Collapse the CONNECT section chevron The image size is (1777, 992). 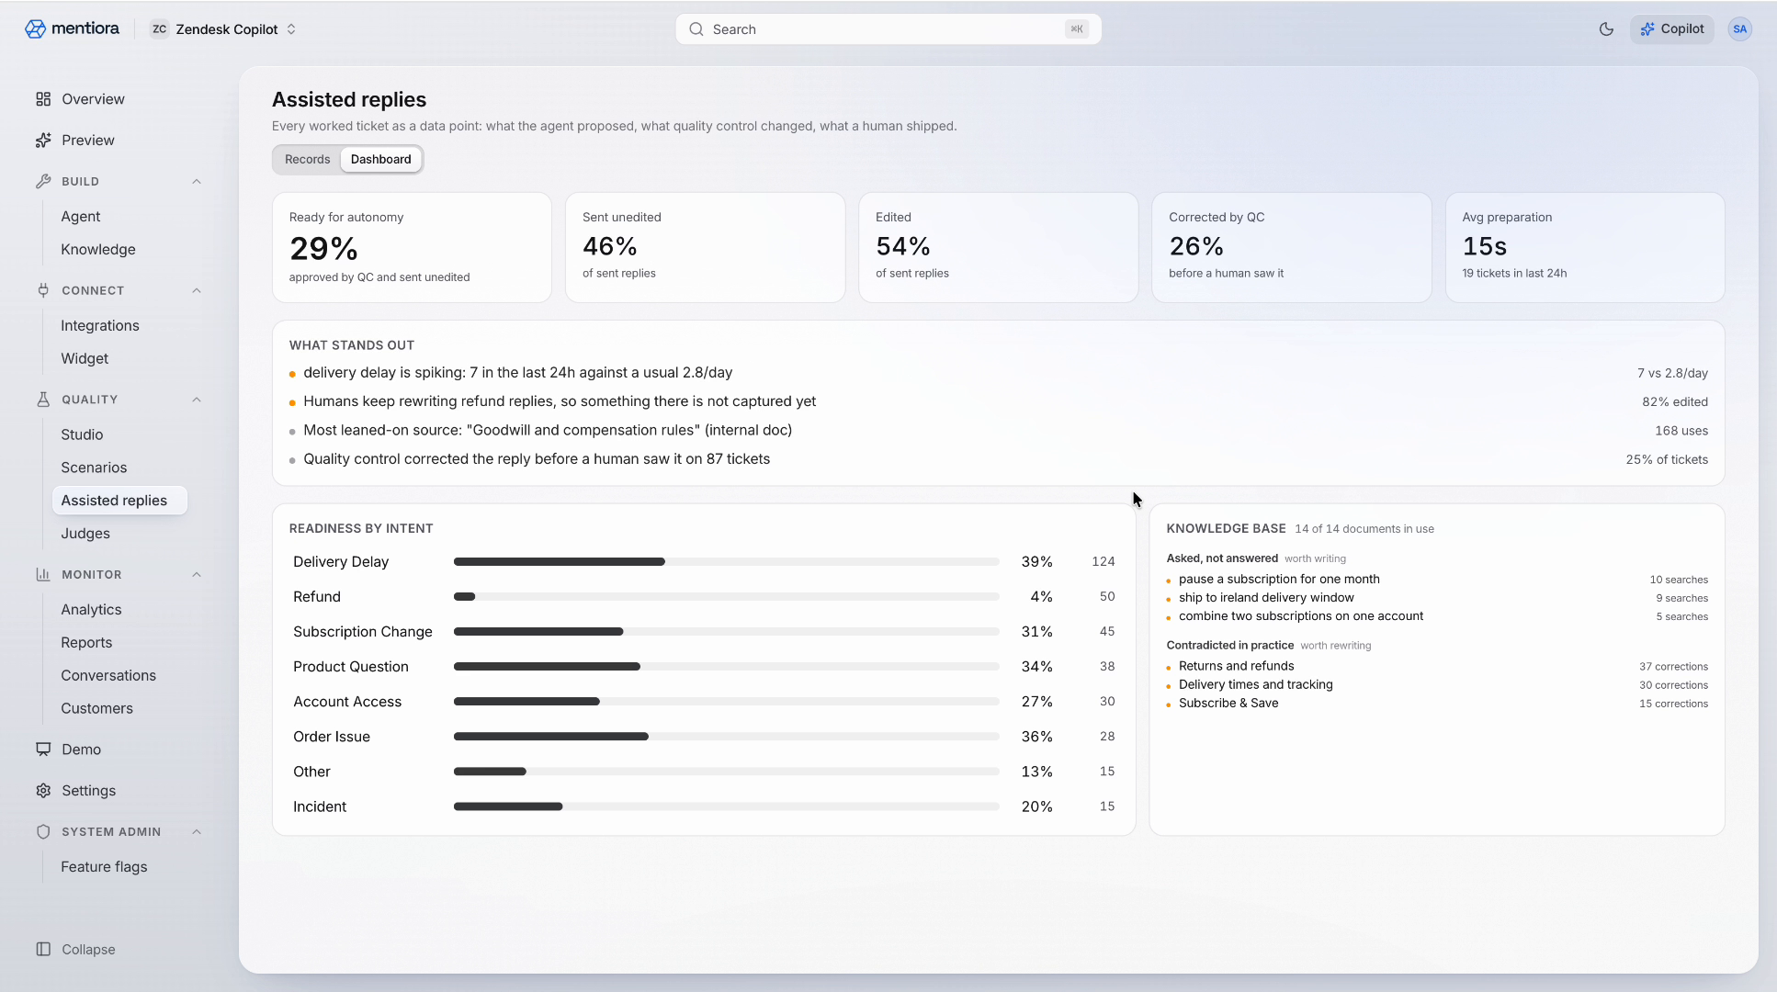197,290
